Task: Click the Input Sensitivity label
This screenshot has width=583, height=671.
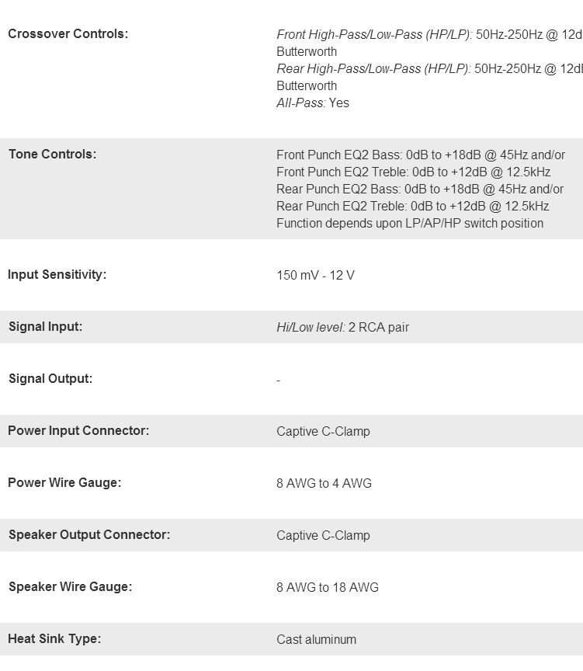Action: tap(57, 275)
